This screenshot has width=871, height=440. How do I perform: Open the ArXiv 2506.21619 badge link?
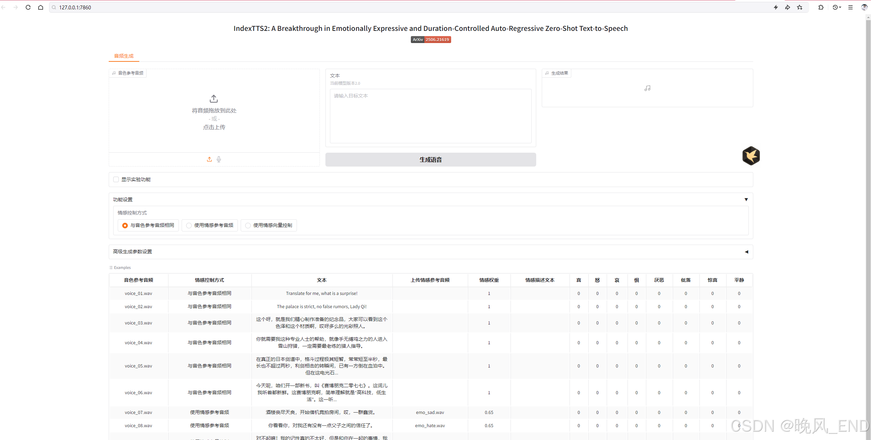(x=431, y=40)
